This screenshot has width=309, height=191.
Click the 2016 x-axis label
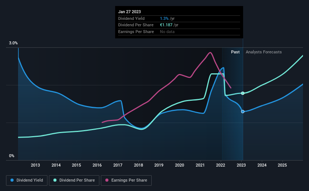97,165
